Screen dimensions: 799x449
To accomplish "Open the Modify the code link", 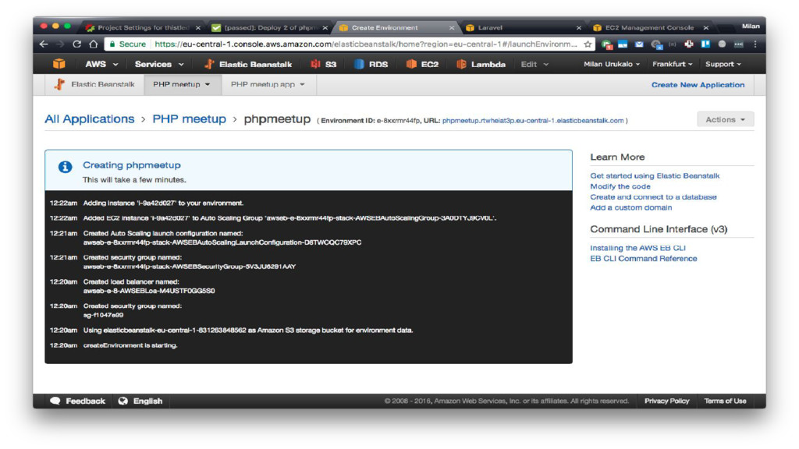I will [x=620, y=186].
